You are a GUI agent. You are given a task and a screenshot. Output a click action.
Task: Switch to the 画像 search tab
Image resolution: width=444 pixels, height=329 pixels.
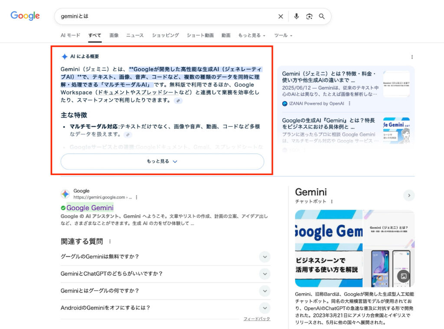click(x=114, y=35)
